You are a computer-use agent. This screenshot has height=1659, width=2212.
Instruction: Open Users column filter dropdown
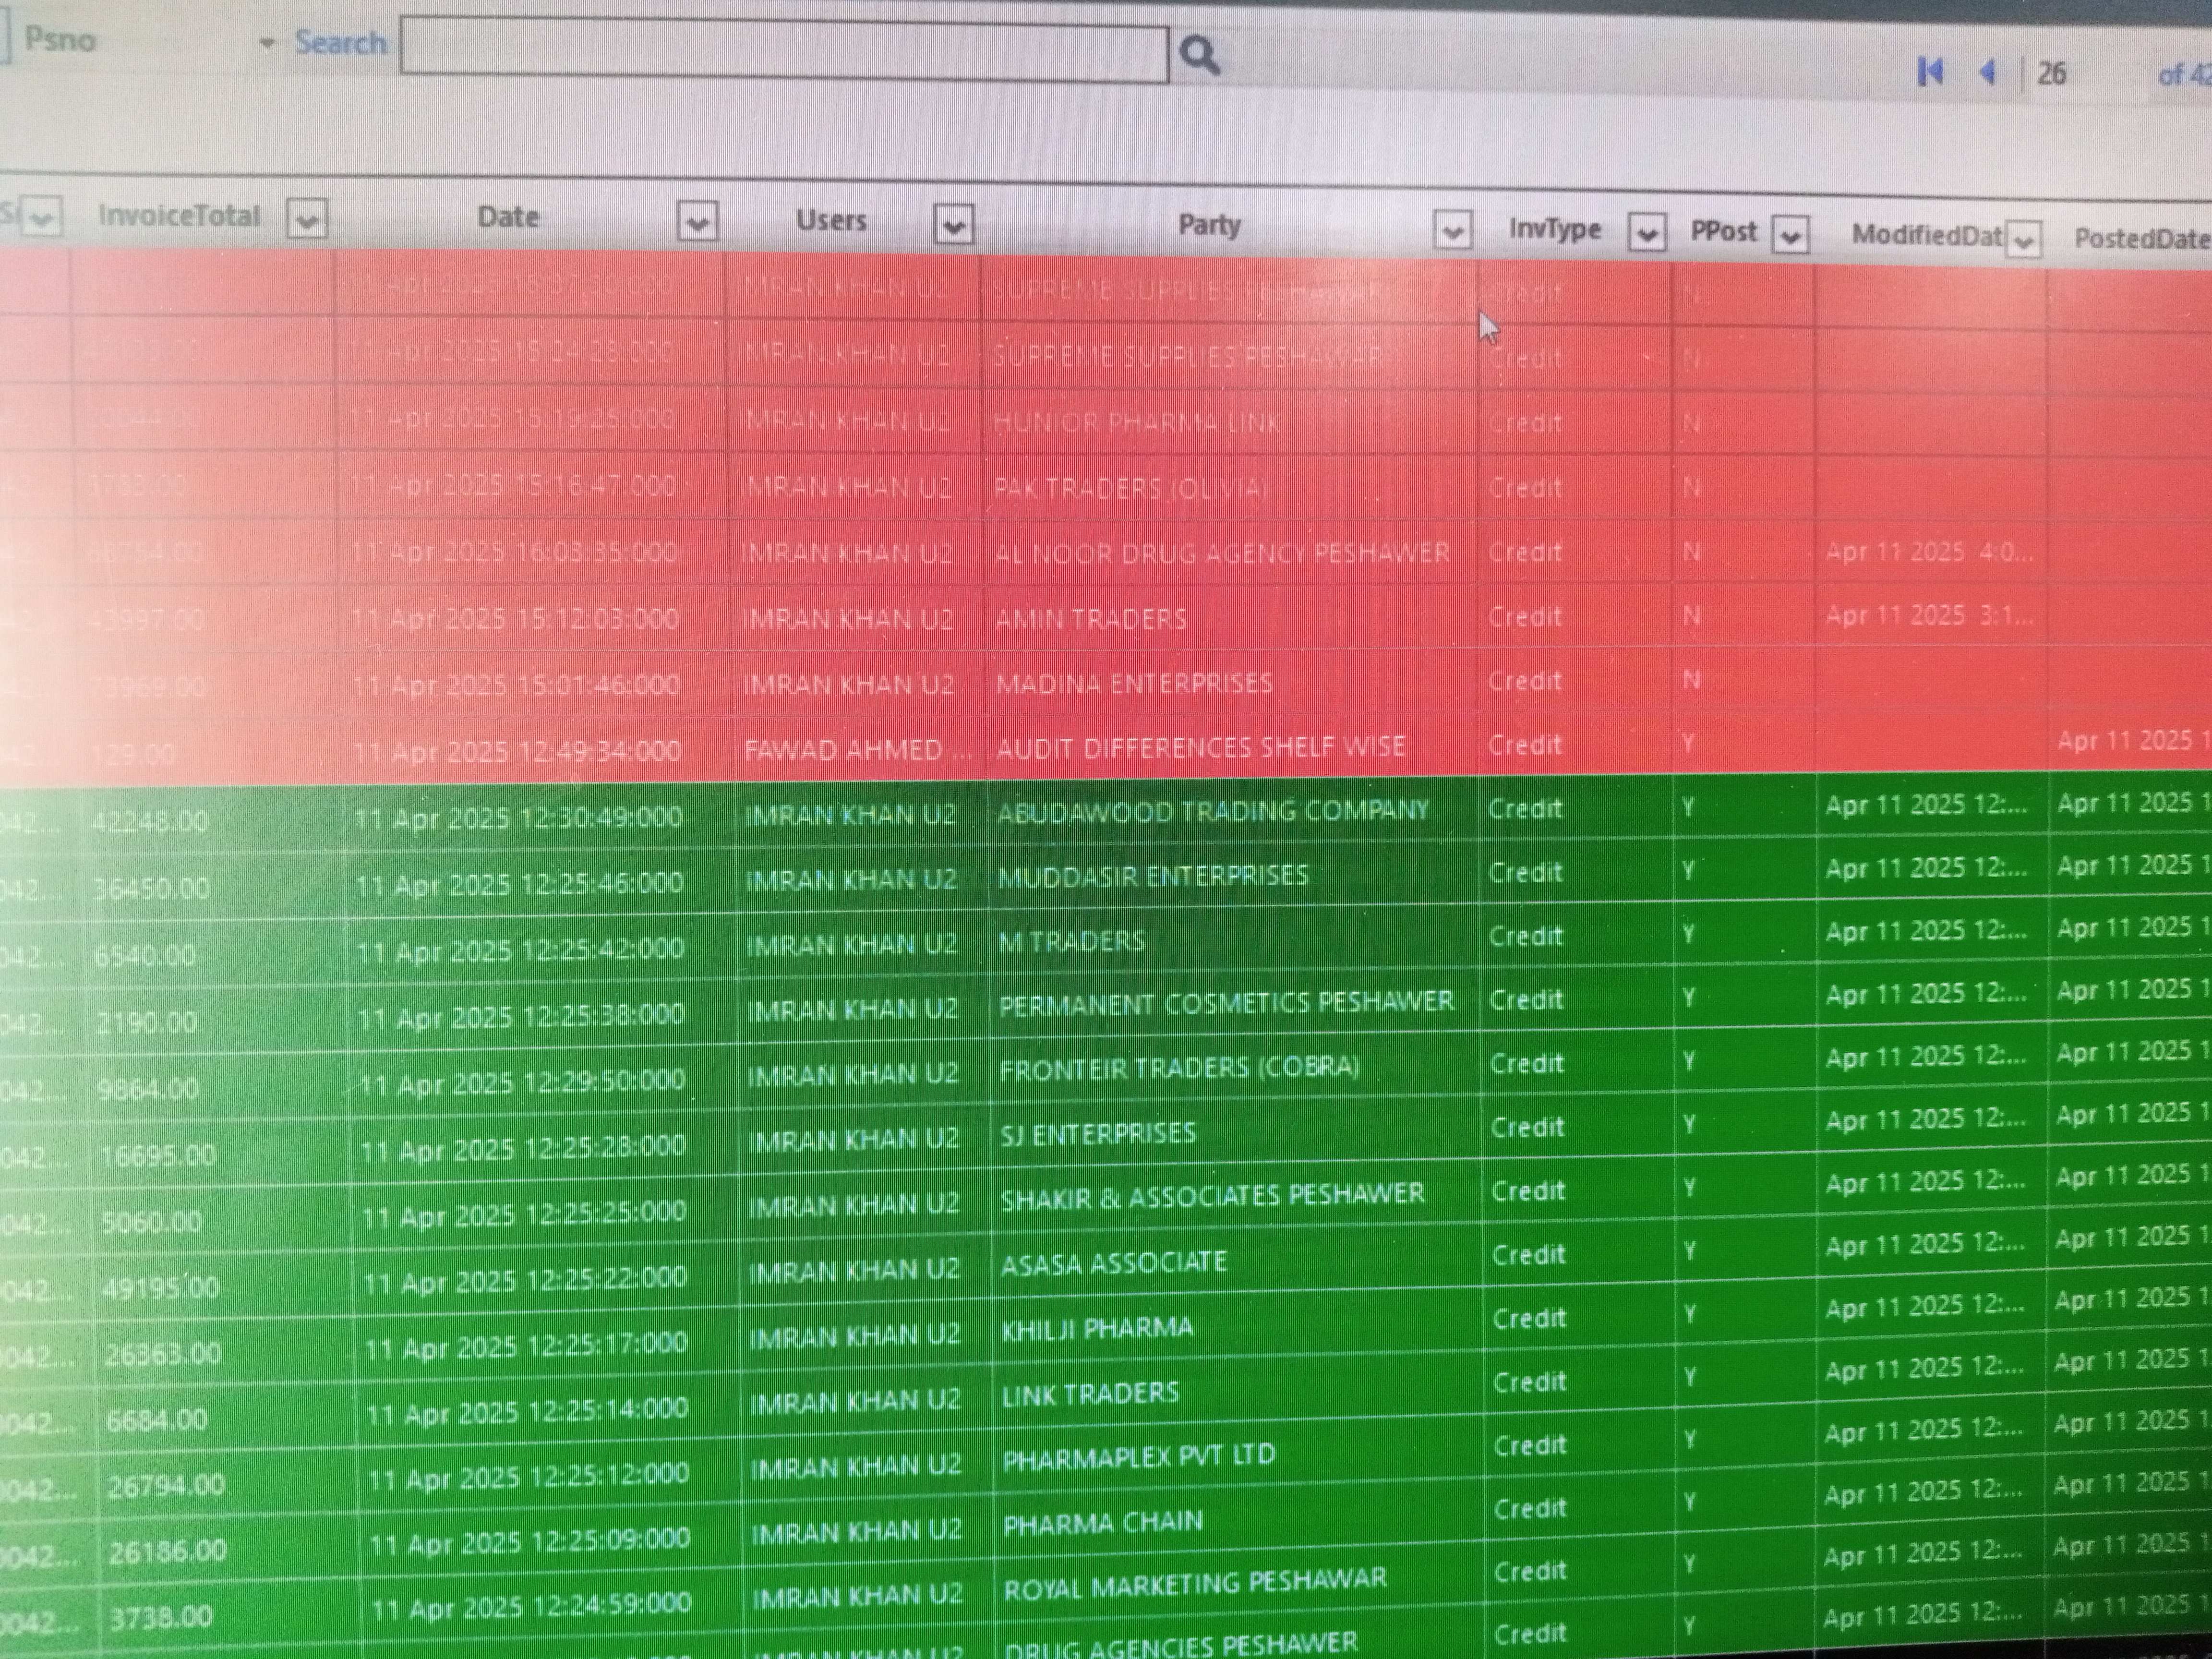click(x=953, y=225)
